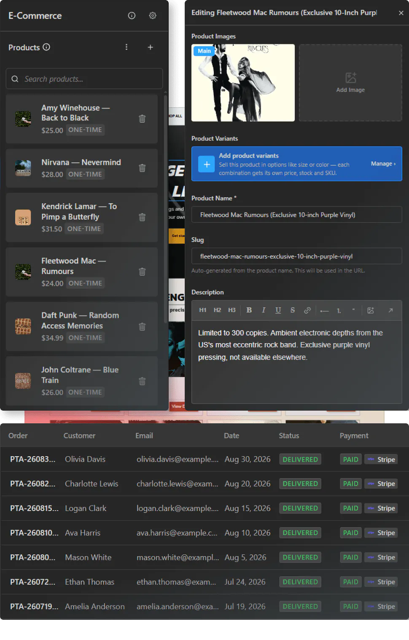This screenshot has width=409, height=640.
Task: Toggle underline formatting in description
Action: click(278, 310)
